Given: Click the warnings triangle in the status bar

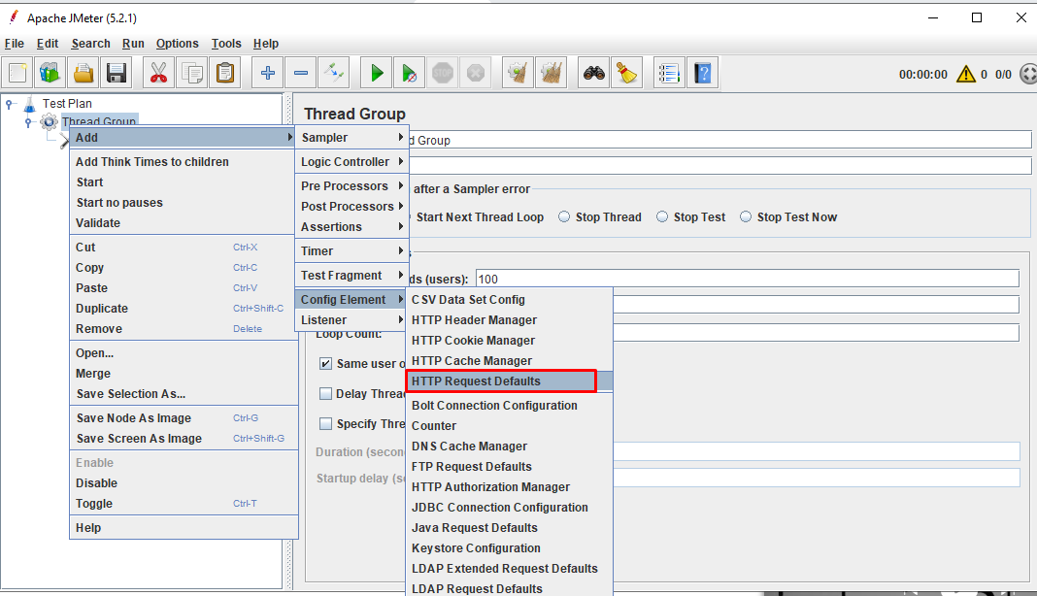Looking at the screenshot, I should coord(965,72).
